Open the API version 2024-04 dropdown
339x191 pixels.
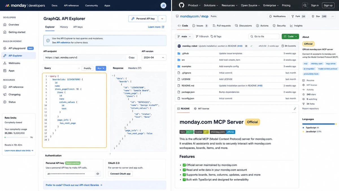pos(154,57)
